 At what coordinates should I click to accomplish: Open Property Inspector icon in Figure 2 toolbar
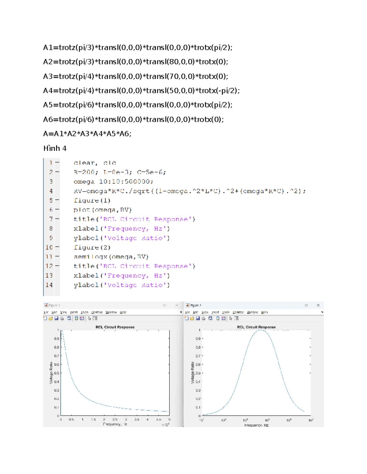coord(236,318)
